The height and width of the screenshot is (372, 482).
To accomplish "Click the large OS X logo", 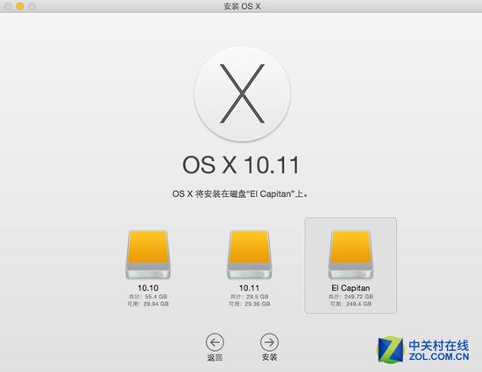I will [242, 94].
